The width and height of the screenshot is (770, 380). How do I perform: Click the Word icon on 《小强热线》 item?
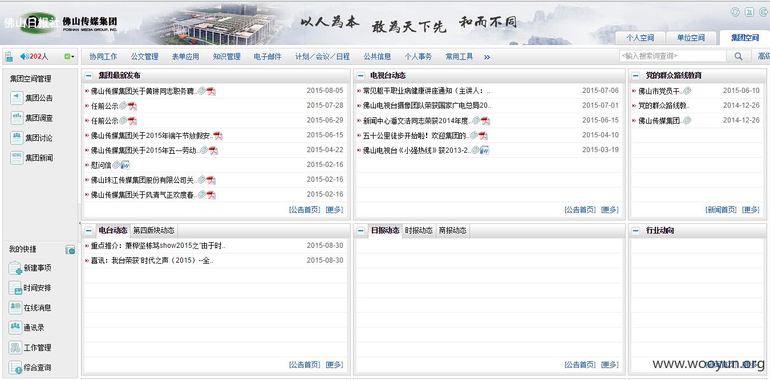[484, 150]
